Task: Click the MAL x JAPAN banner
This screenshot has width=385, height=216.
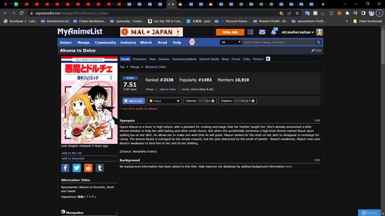Action: click(152, 32)
